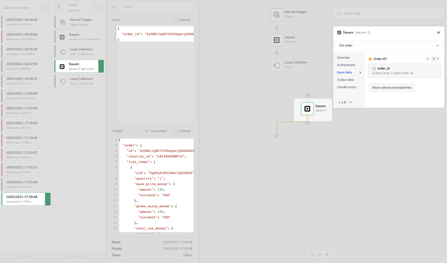This screenshot has height=263, width=447.
Task: Reset the canvas zoom with the refresh icon
Action: (319, 255)
